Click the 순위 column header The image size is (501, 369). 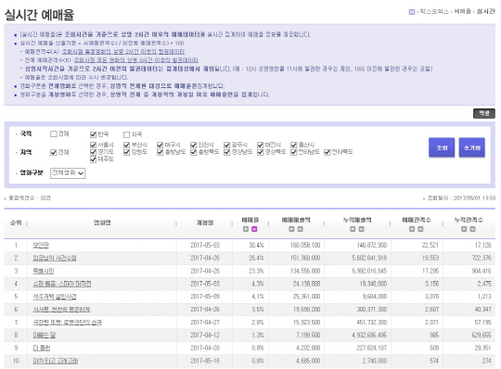click(x=16, y=223)
